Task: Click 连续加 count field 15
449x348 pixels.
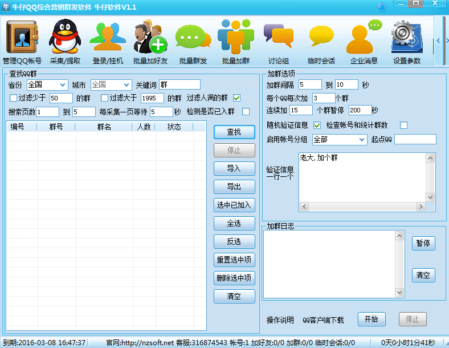Action: pyautogui.click(x=301, y=110)
